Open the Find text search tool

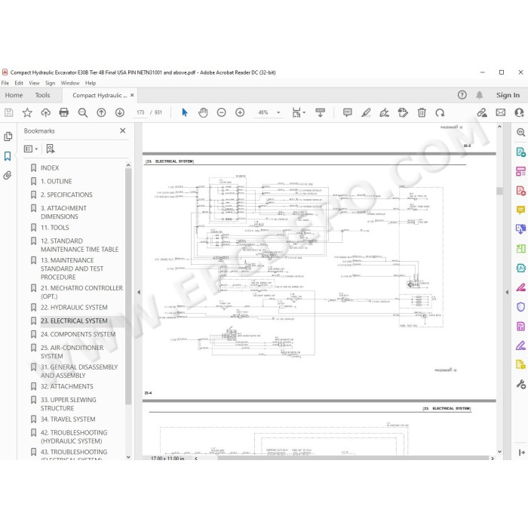click(x=83, y=112)
